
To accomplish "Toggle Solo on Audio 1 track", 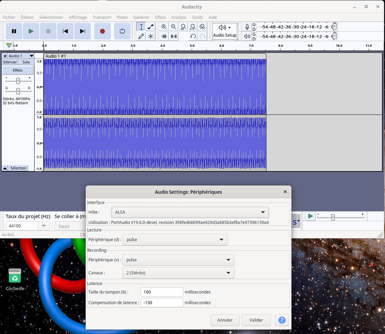I will tap(26, 62).
